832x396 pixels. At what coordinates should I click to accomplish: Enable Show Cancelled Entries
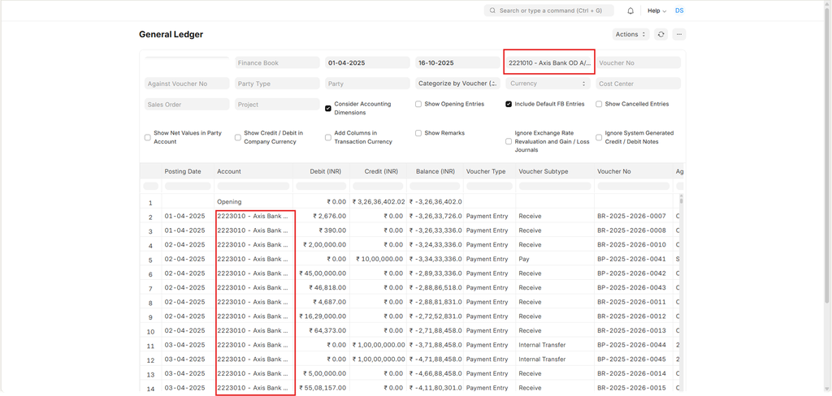(x=599, y=104)
